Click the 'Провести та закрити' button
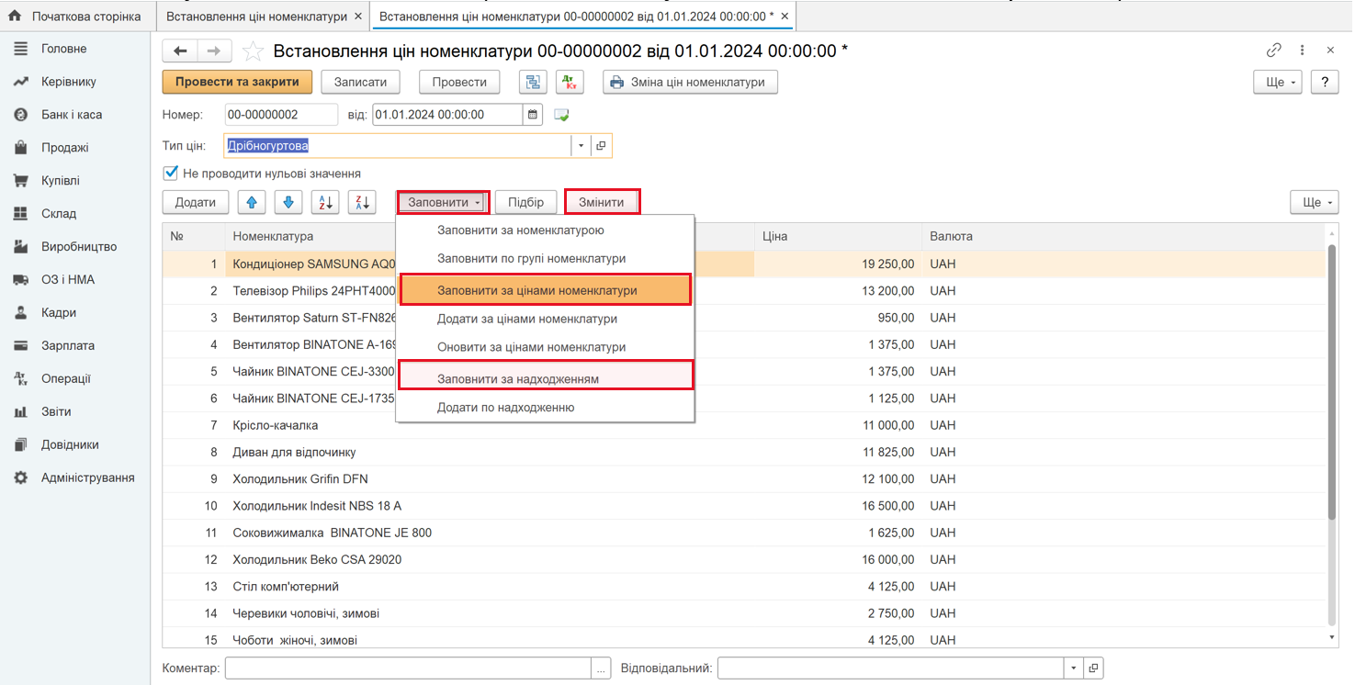 tap(237, 82)
